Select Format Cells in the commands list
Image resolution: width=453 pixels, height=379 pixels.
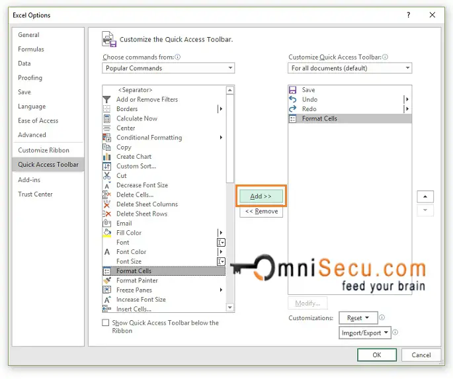pos(164,271)
